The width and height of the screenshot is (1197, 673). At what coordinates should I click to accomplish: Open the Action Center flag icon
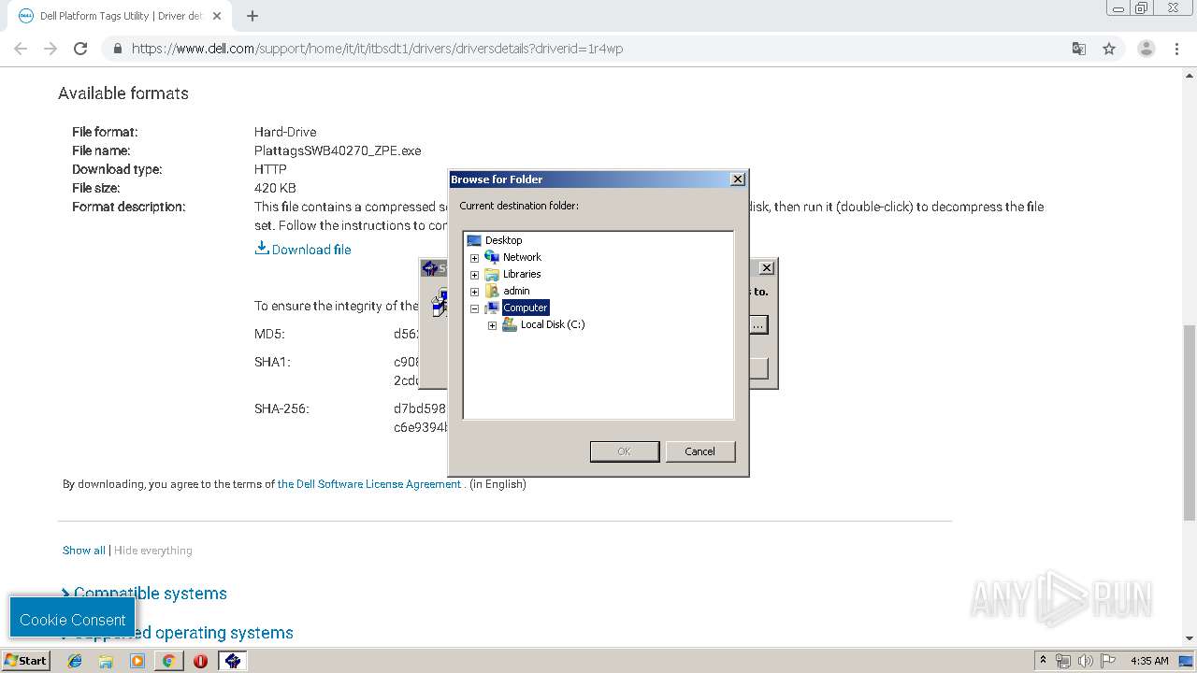tap(1108, 661)
